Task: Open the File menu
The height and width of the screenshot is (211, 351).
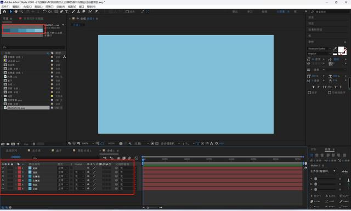Action: pyautogui.click(x=5, y=7)
